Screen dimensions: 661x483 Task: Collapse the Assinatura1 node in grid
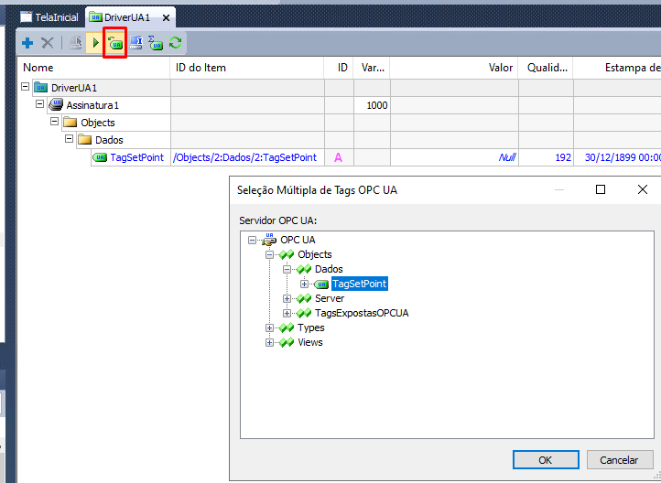coord(40,103)
